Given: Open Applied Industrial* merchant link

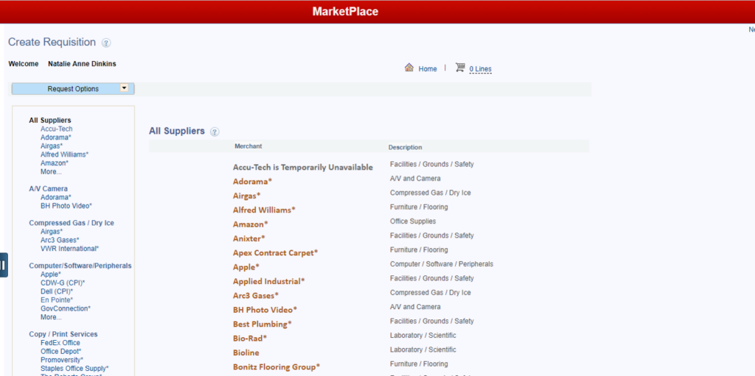Looking at the screenshot, I should click(x=269, y=281).
